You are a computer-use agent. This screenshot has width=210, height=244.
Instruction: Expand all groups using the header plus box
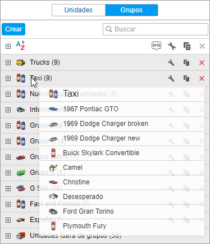point(8,46)
